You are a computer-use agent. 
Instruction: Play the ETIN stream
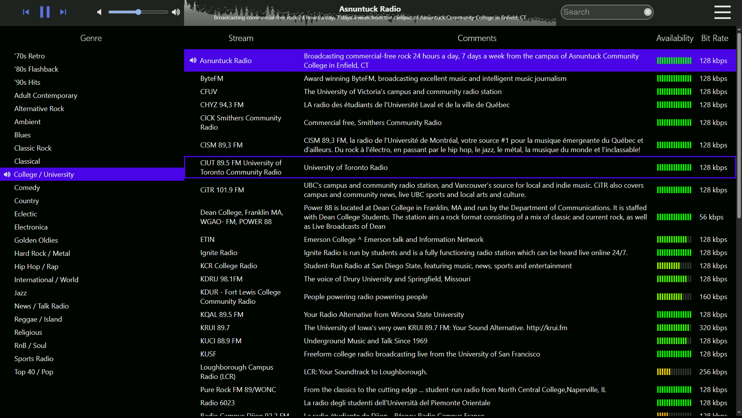point(460,239)
